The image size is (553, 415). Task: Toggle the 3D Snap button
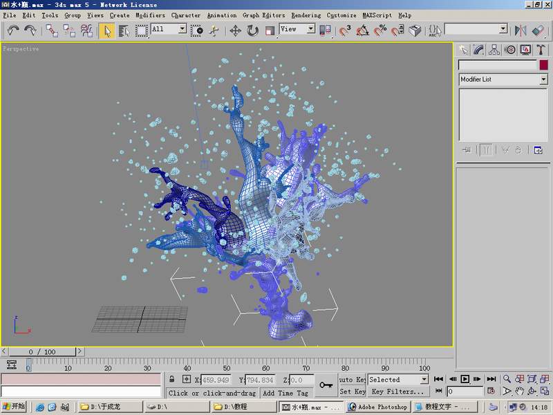pos(344,30)
